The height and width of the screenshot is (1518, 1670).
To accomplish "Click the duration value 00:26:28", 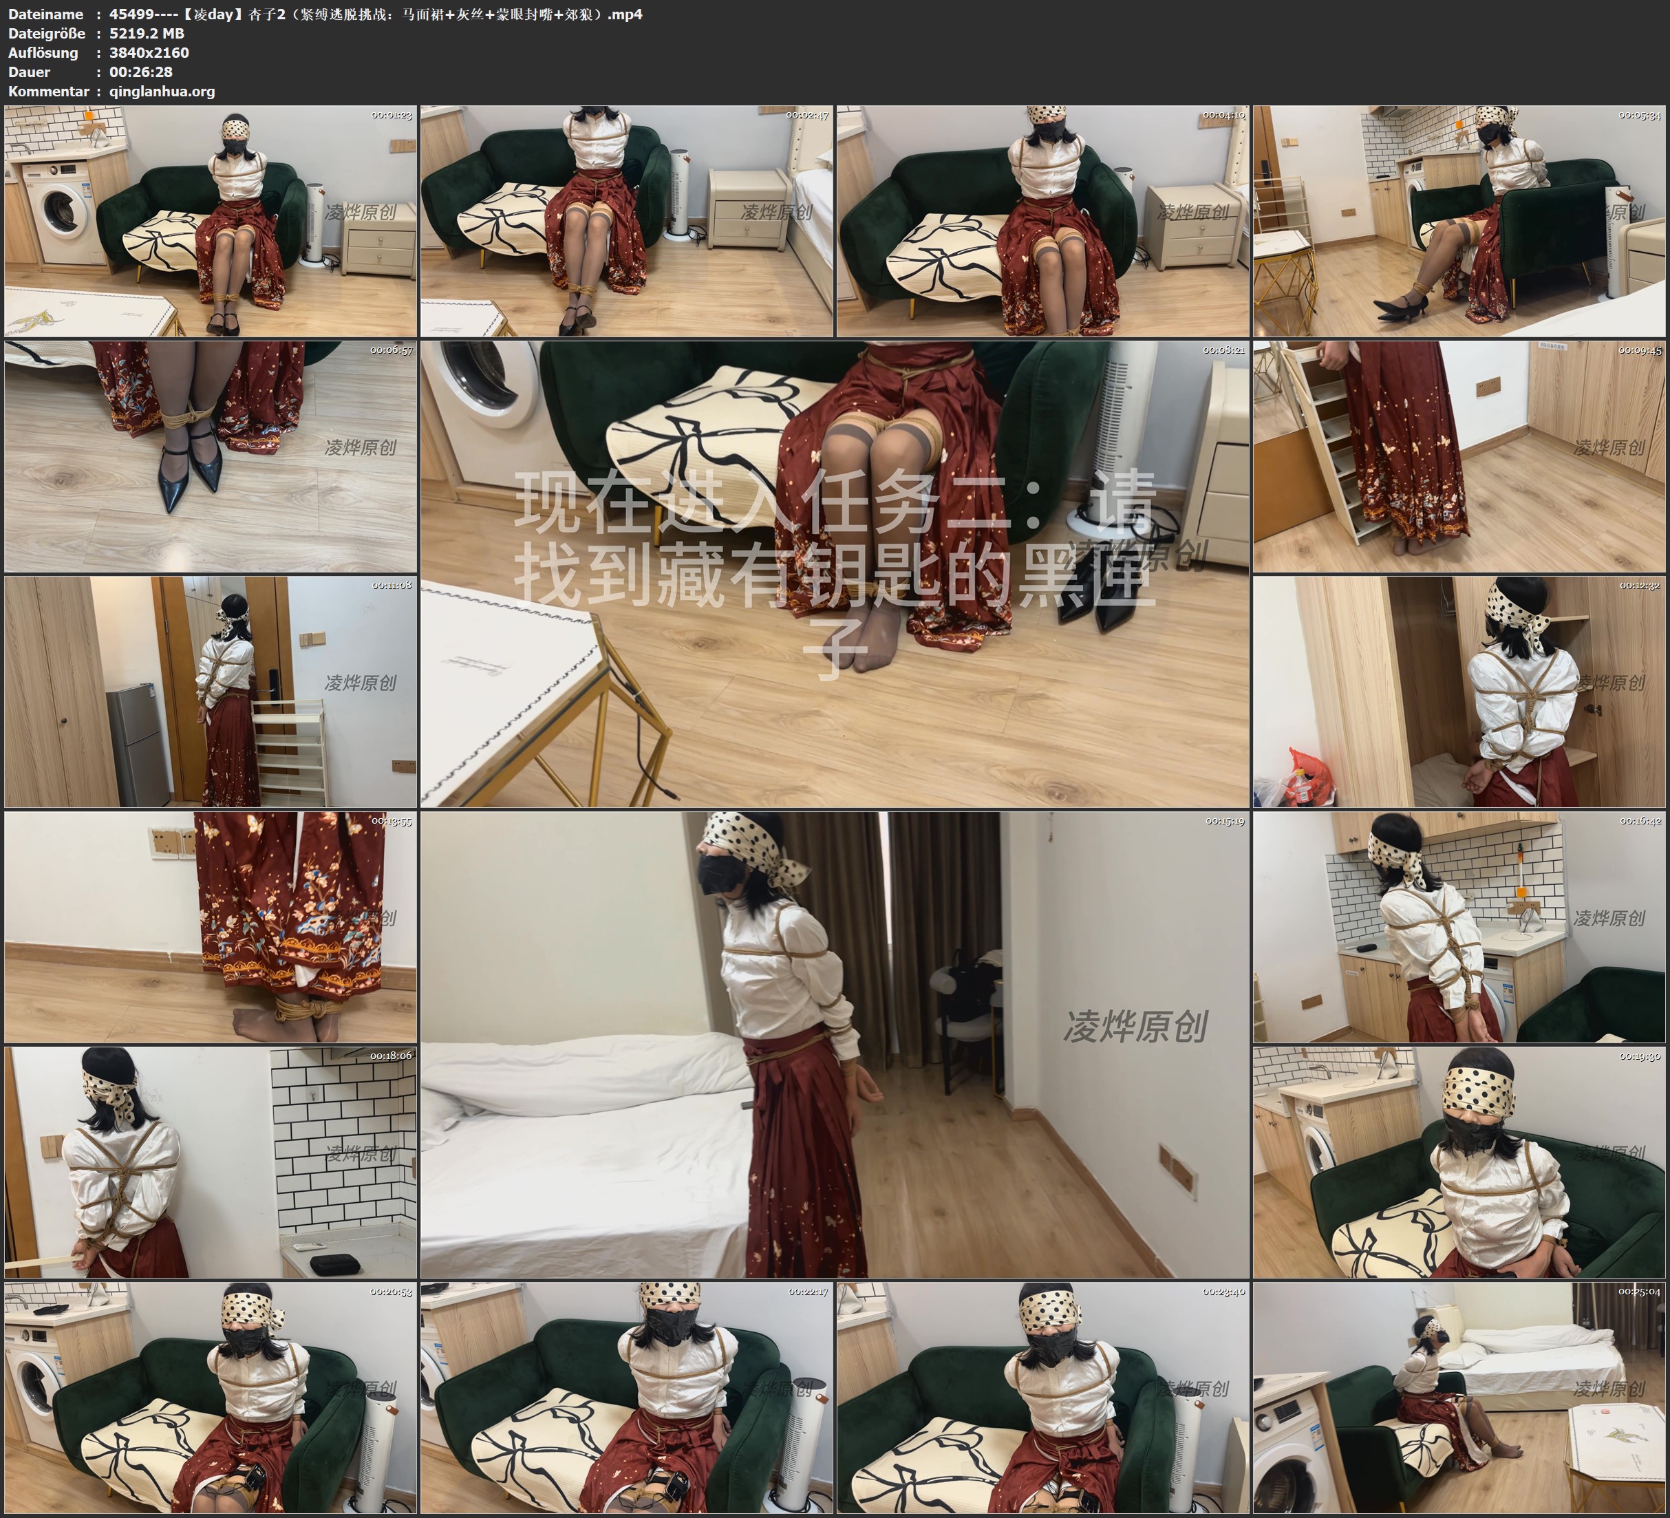I will [141, 72].
